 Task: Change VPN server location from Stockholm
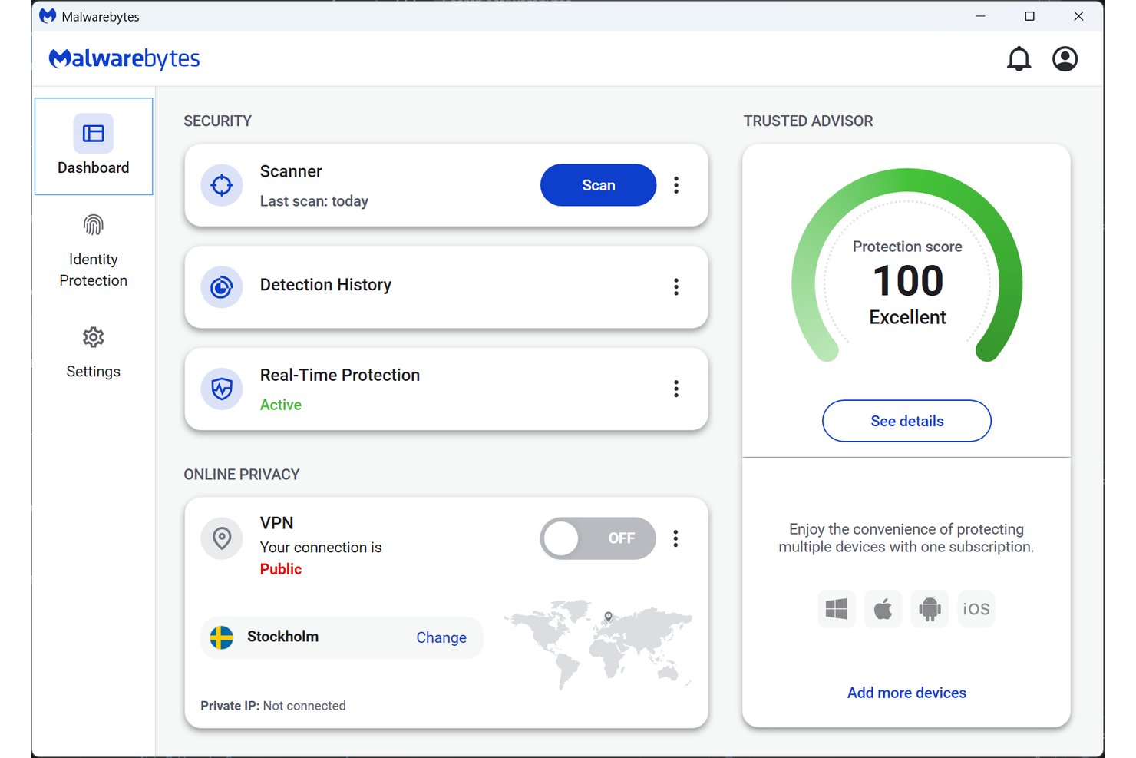[x=441, y=637]
